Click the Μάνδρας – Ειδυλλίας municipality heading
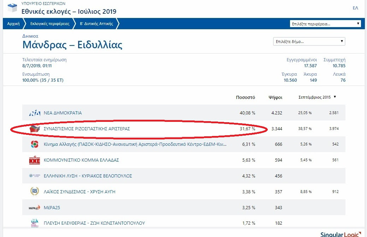367x237 pixels. tap(72, 45)
